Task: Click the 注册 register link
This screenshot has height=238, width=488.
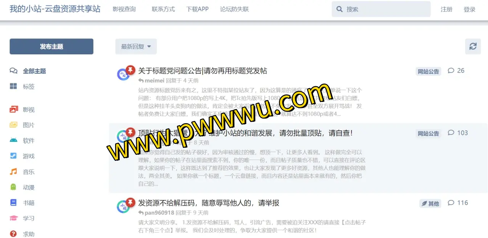Action: pos(446,10)
